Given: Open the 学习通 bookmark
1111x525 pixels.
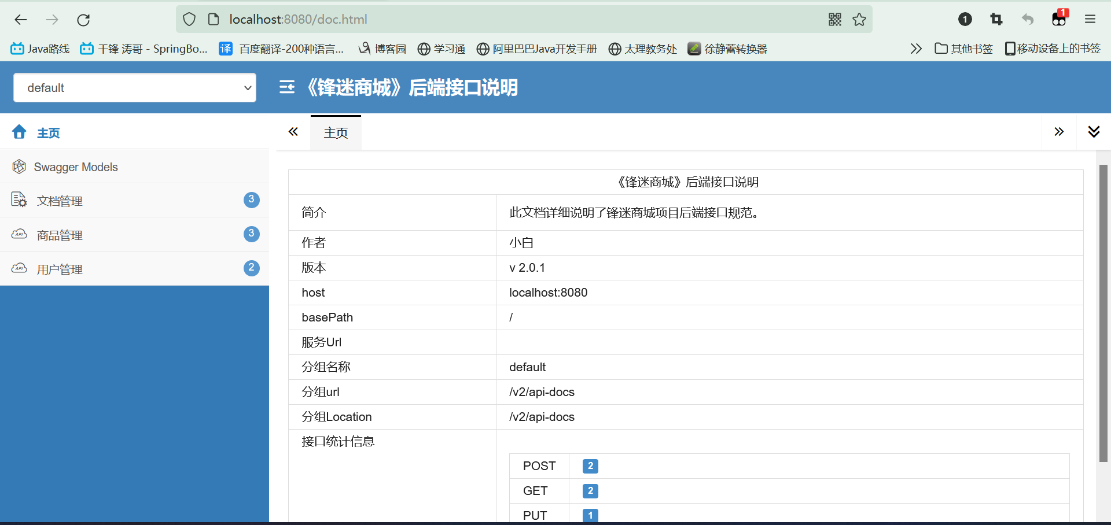Looking at the screenshot, I should coord(442,49).
